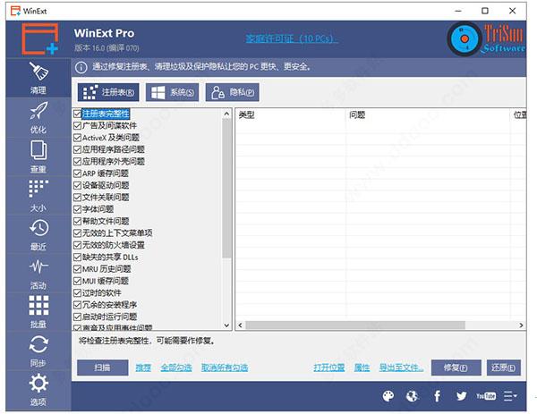Uncheck 字体问题 checkbox

(77, 209)
